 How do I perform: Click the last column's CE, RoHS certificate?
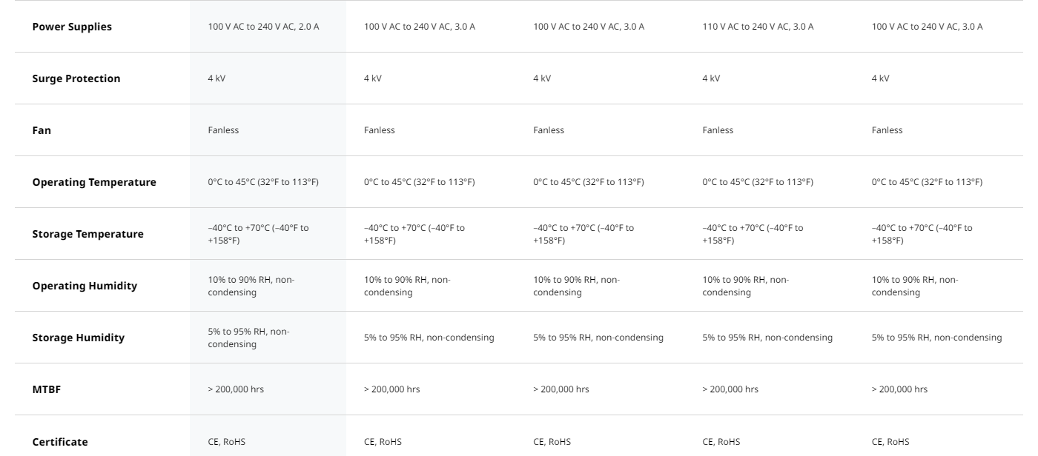point(890,442)
